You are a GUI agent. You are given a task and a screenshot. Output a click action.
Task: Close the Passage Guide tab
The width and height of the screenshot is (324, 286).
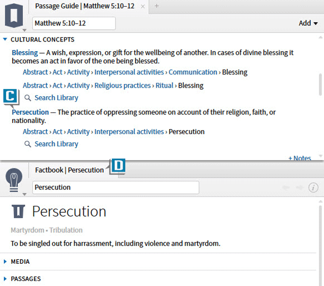point(143,7)
